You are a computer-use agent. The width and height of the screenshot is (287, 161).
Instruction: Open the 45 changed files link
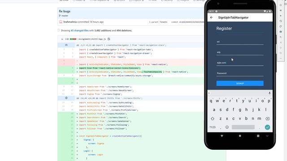80,30
